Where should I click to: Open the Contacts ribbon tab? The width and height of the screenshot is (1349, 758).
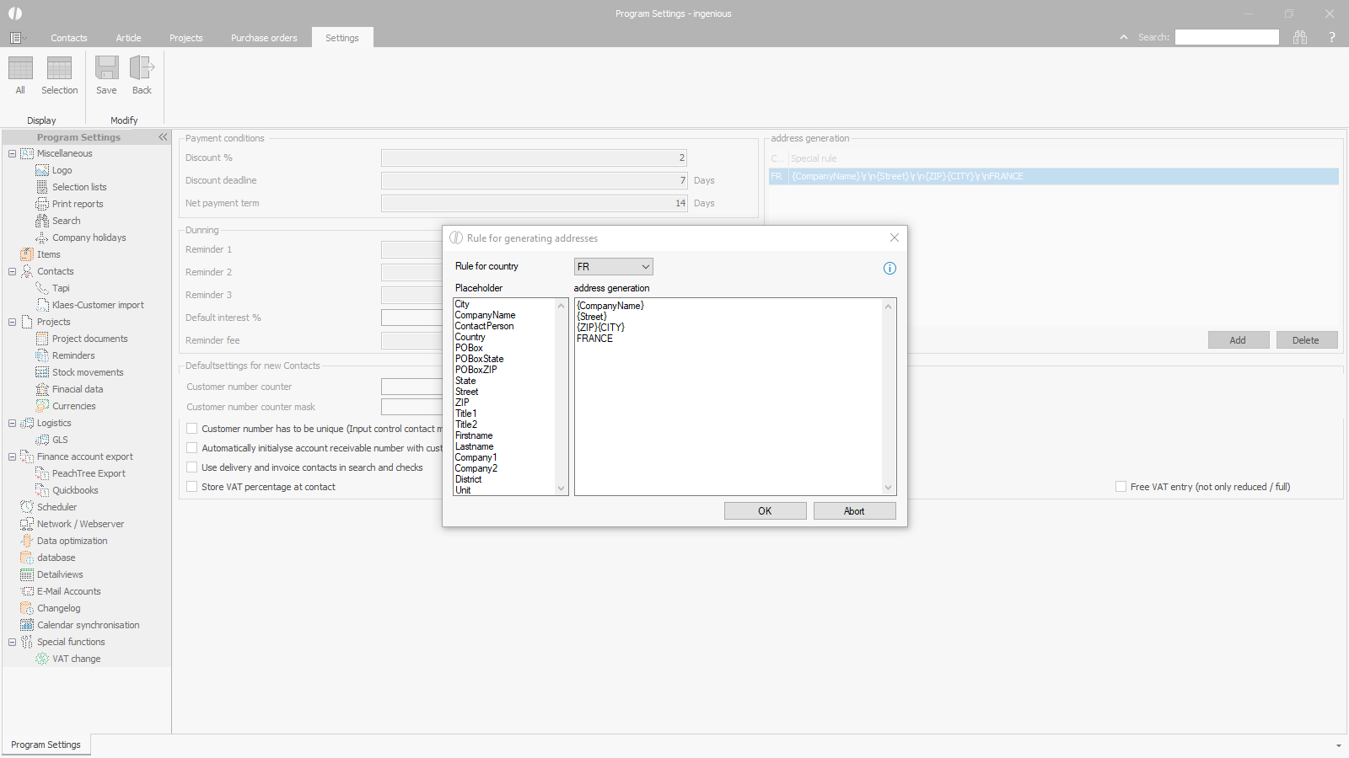pyautogui.click(x=68, y=38)
